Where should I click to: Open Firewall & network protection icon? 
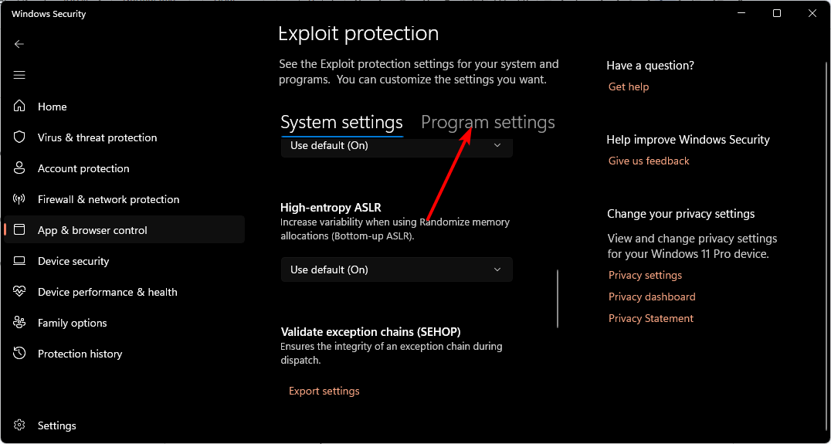coord(20,199)
